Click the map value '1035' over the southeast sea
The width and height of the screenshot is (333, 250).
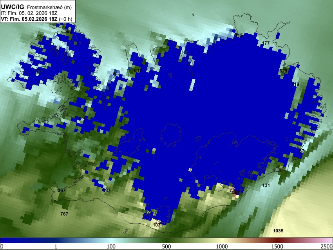[x=278, y=231]
